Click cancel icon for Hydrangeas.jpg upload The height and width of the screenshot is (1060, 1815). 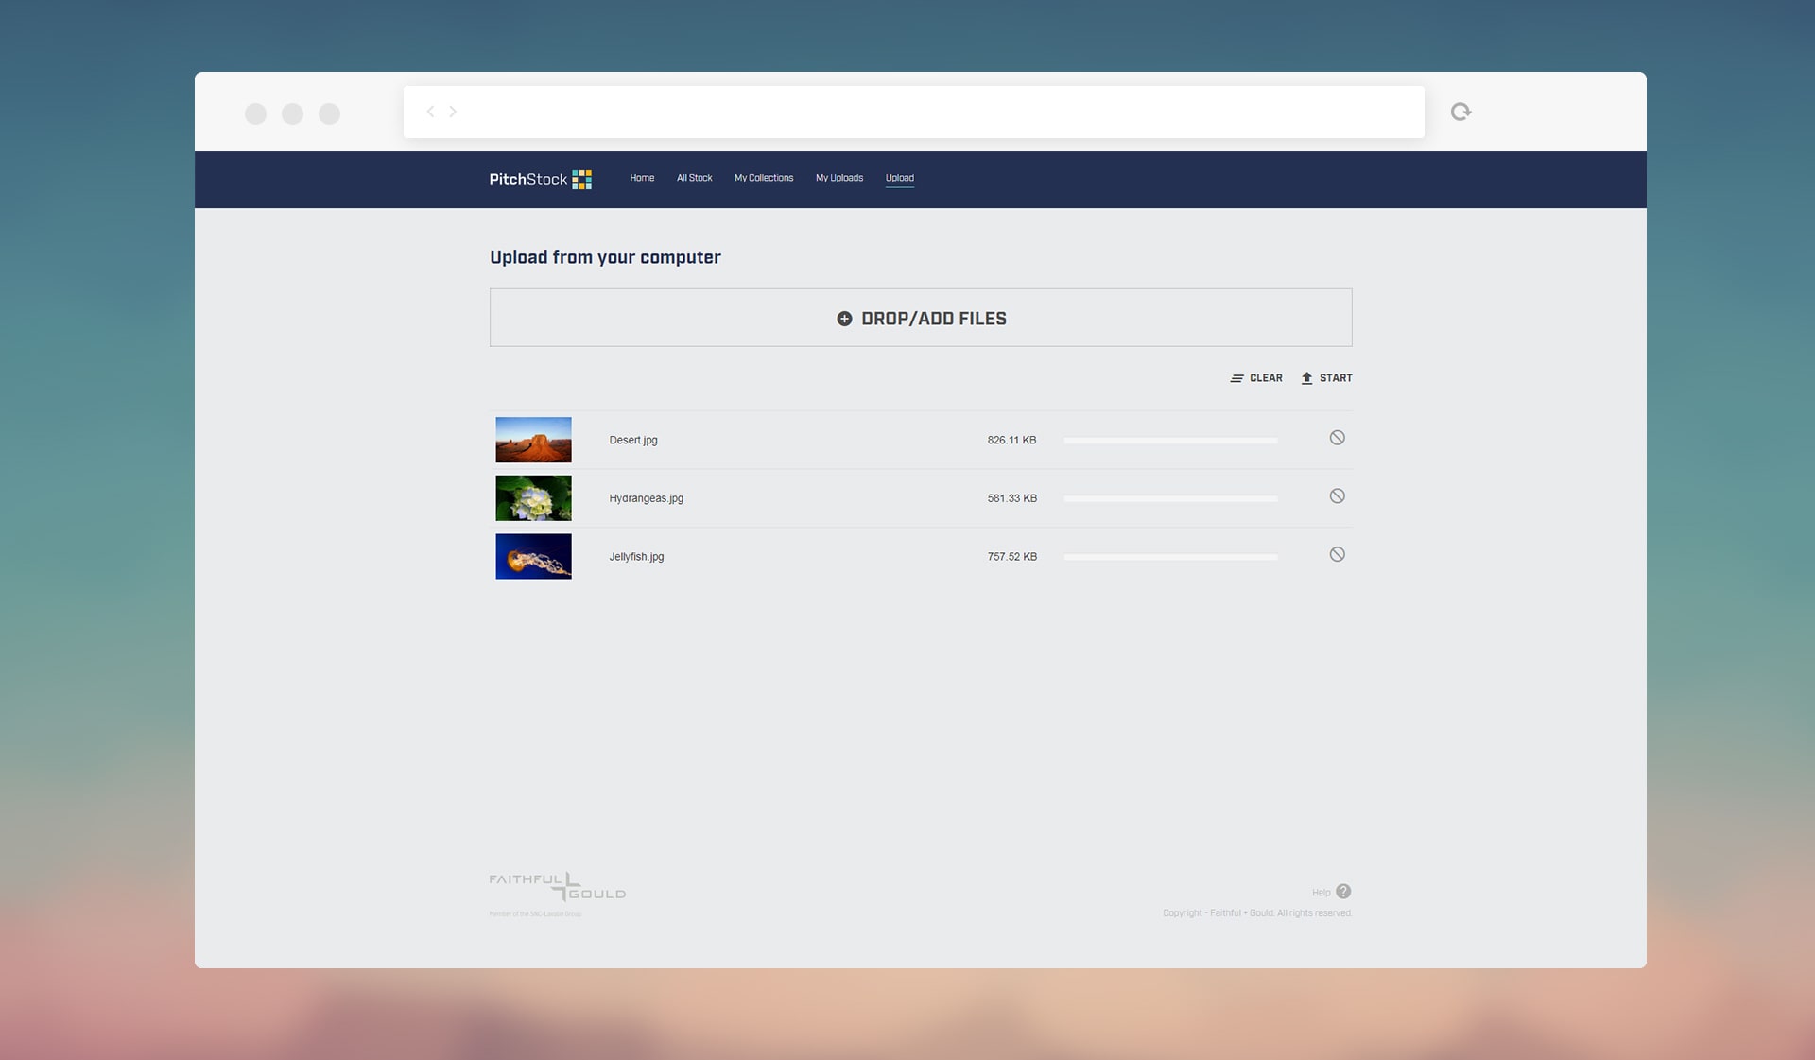(1337, 496)
